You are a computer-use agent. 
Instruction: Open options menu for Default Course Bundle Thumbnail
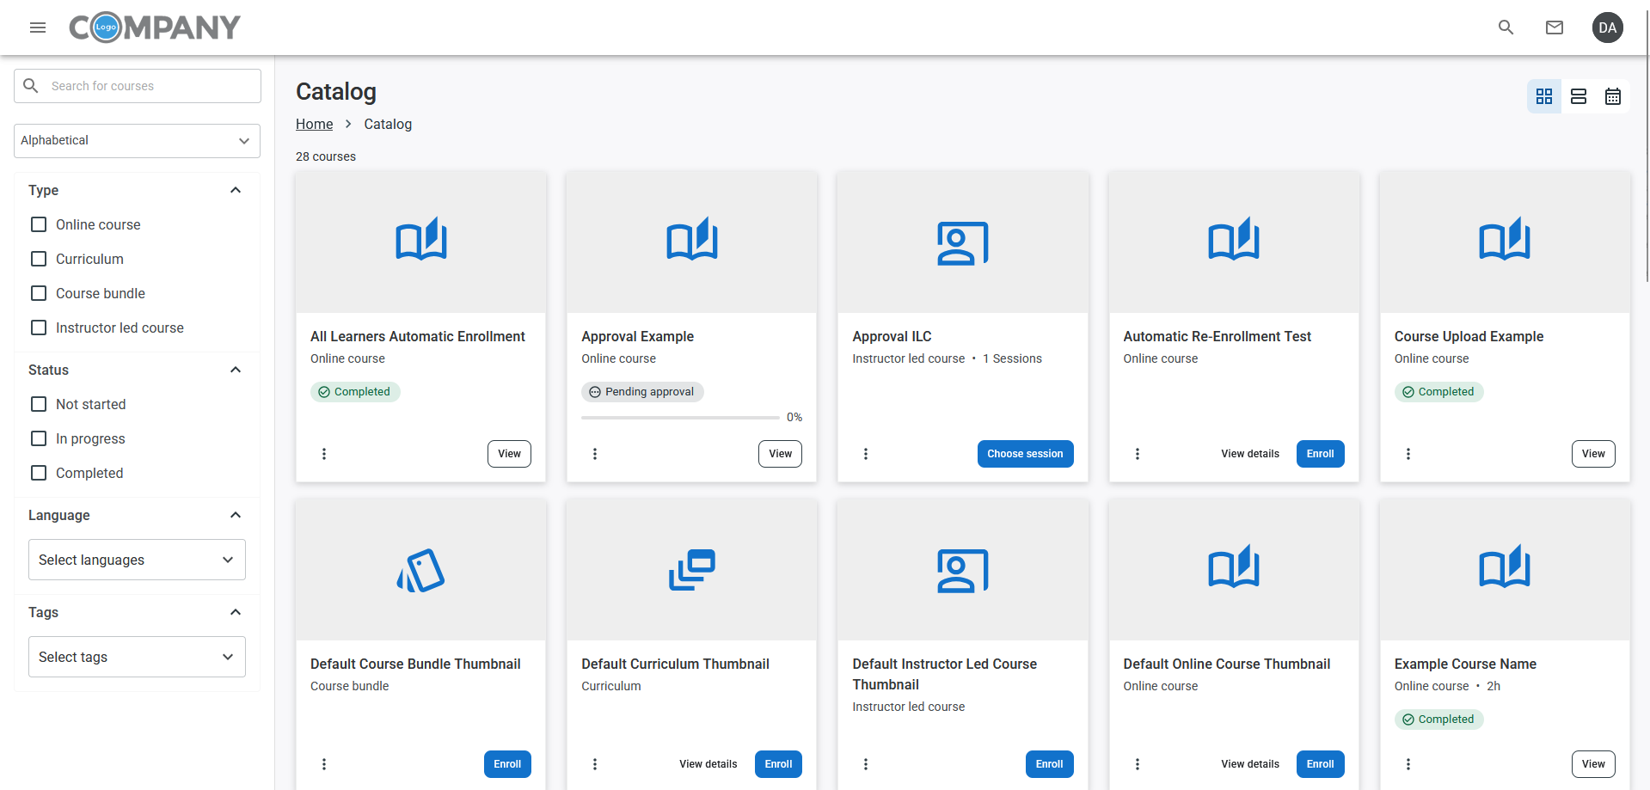[324, 764]
